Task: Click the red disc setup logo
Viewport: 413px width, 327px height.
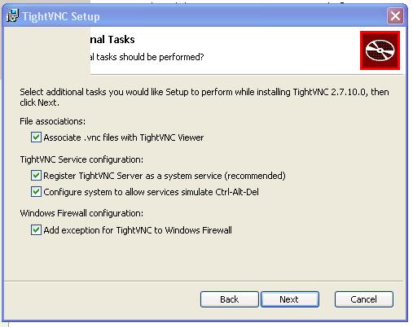Action: tap(380, 50)
